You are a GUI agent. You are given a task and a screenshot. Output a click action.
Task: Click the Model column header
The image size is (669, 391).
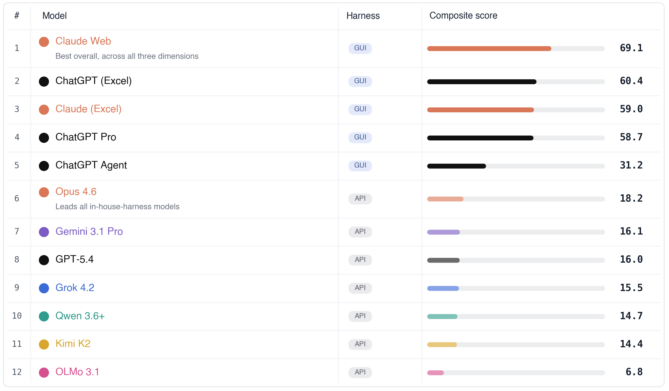tap(54, 16)
